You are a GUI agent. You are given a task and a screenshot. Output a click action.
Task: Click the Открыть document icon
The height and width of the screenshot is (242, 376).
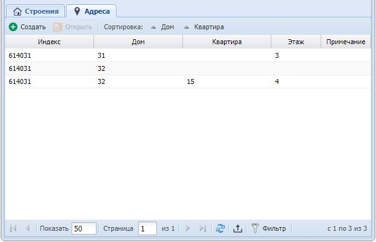[58, 27]
